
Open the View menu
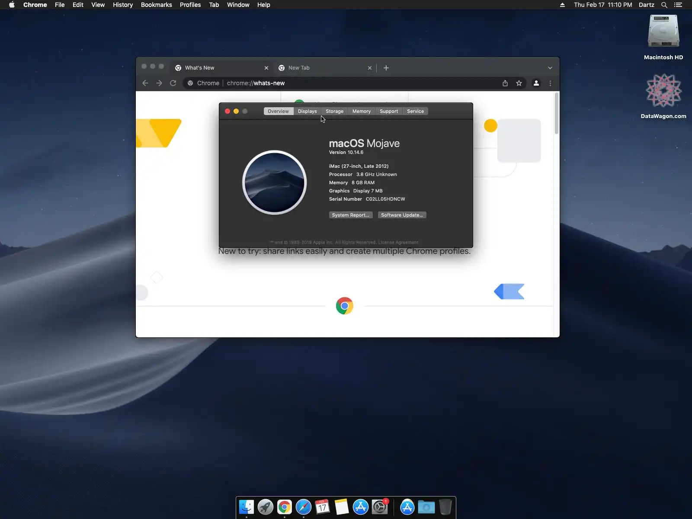point(98,5)
